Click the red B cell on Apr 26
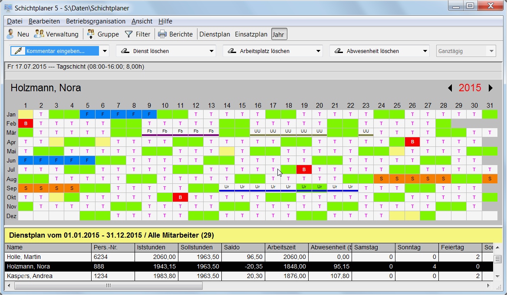The width and height of the screenshot is (507, 295). tap(412, 142)
